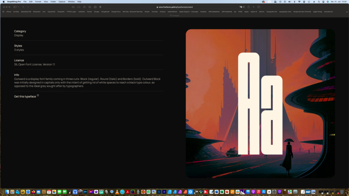Click the "Get this typeface" link

coord(25,97)
